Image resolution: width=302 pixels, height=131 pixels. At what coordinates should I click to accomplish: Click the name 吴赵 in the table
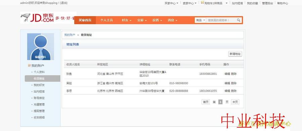pyautogui.click(x=69, y=83)
